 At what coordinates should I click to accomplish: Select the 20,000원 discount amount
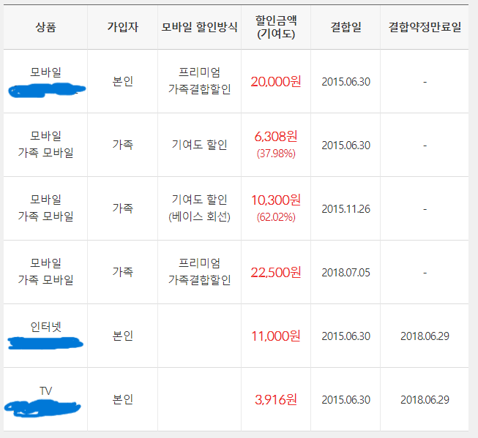tap(276, 82)
